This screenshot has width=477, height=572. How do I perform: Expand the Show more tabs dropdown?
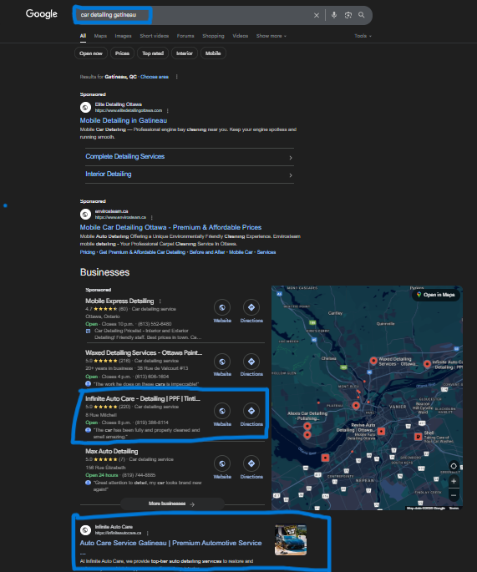coord(271,36)
